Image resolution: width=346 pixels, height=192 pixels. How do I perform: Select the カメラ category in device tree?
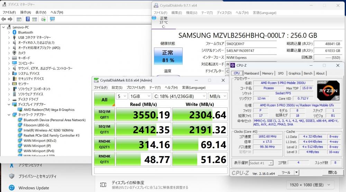pyautogui.click(x=21, y=53)
